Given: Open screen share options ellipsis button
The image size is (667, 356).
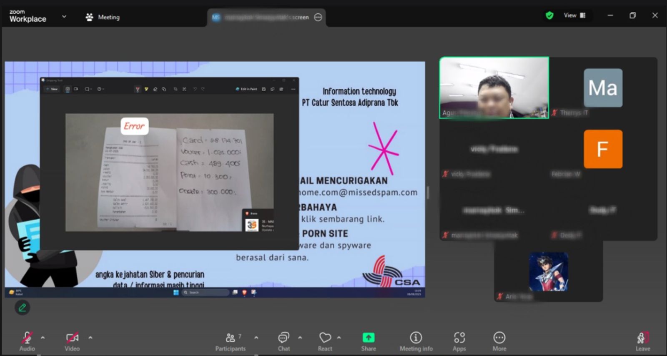Looking at the screenshot, I should point(318,17).
